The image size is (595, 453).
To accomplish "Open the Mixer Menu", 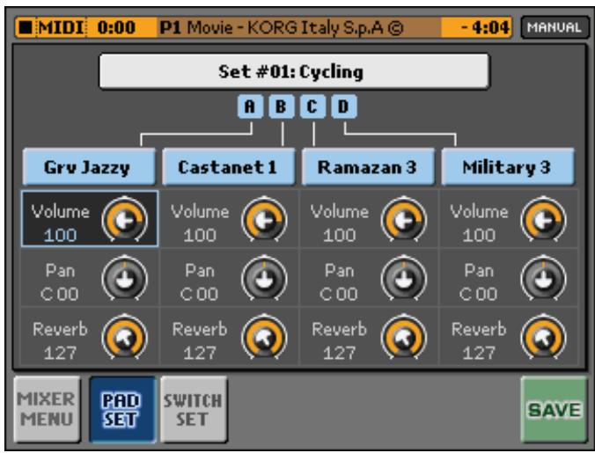I will [47, 409].
